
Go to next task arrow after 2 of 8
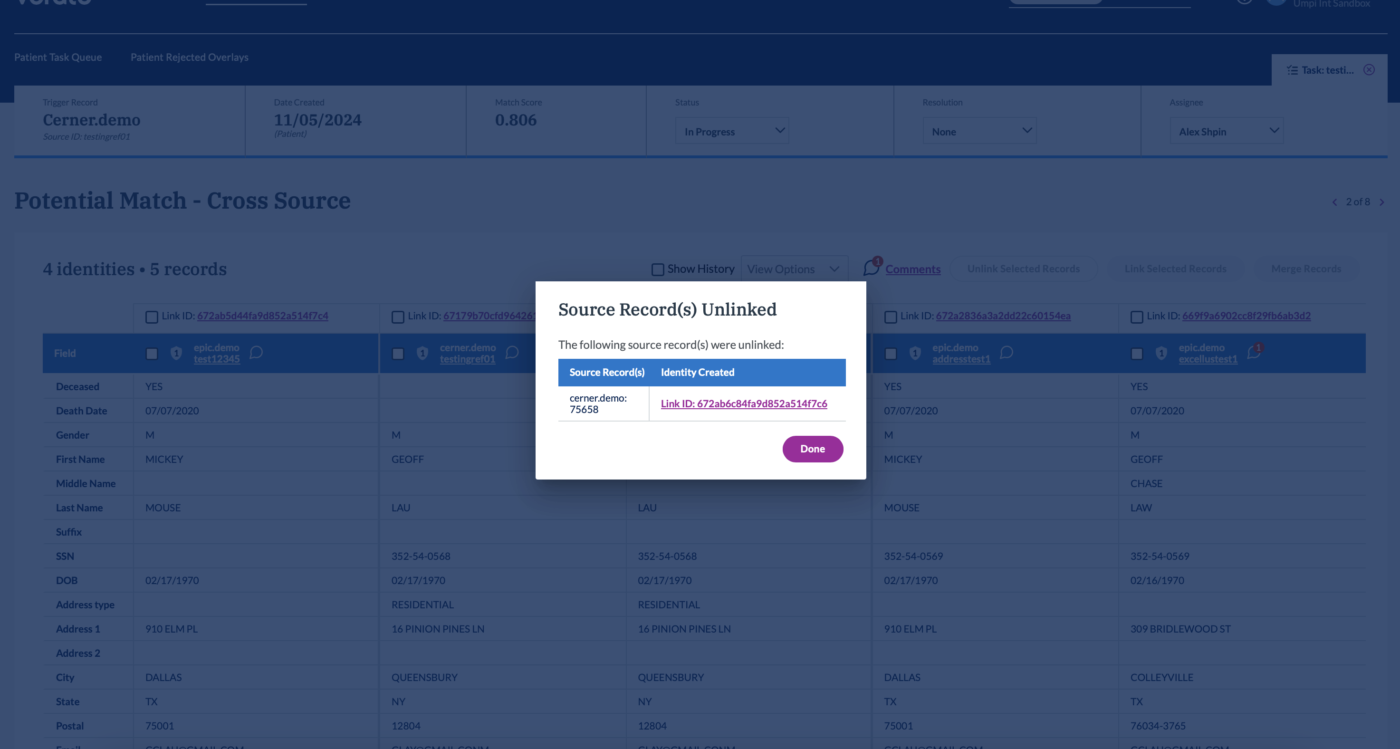(1381, 202)
